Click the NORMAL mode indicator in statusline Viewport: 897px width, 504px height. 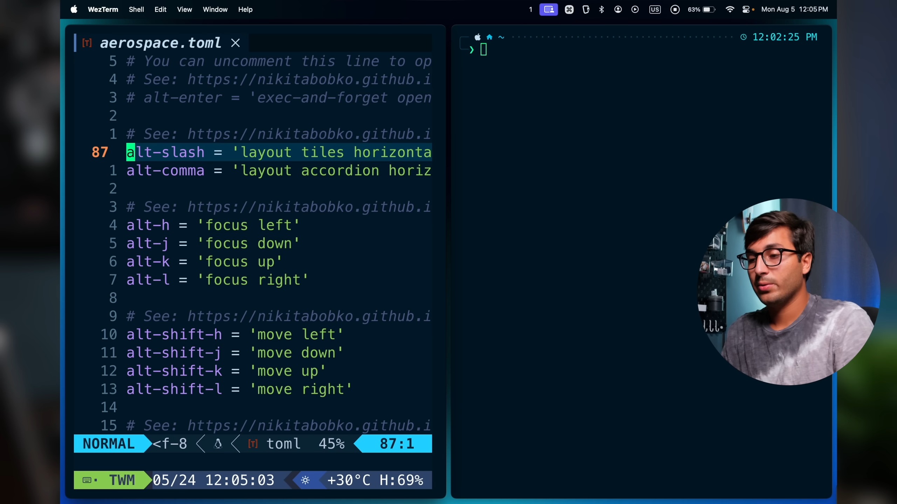(109, 444)
